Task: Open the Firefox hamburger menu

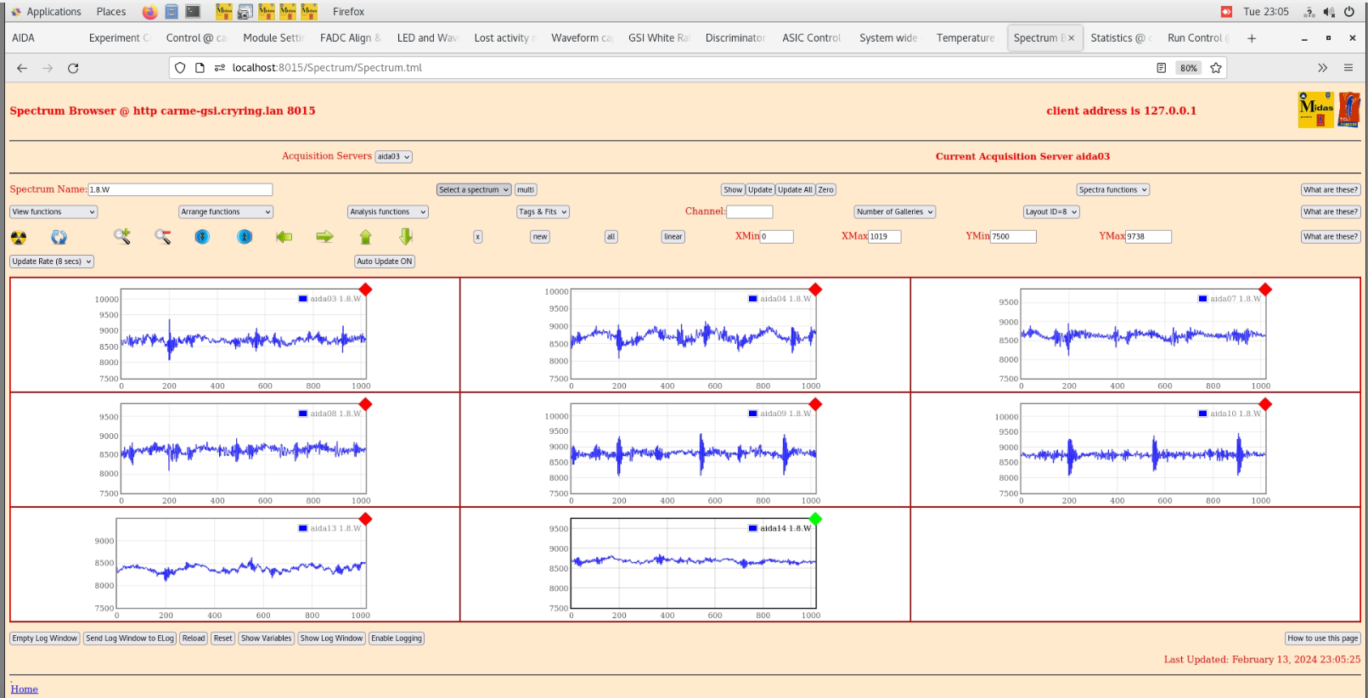Action: point(1348,68)
